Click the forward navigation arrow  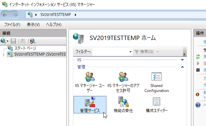[15, 15]
